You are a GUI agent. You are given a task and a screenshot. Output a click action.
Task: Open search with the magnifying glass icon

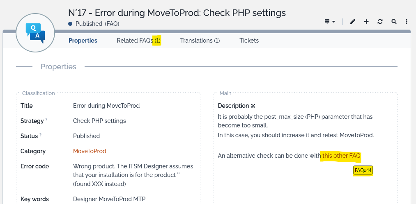tap(394, 22)
